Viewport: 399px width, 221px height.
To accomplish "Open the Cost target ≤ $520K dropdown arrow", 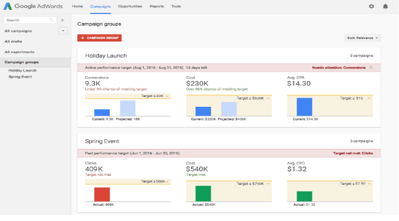I will click(268, 98).
